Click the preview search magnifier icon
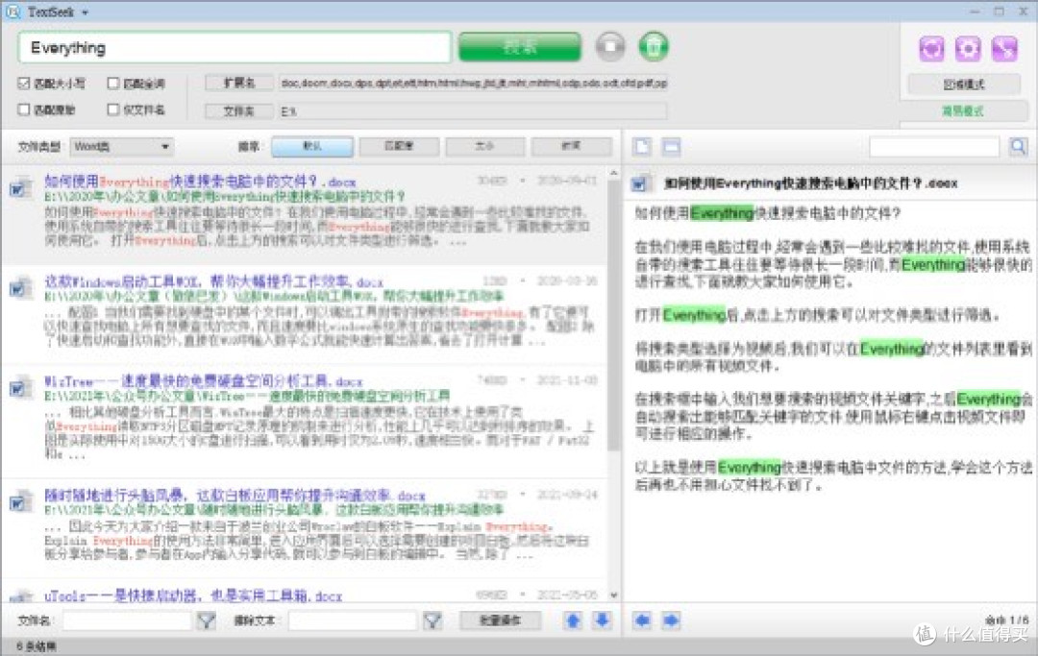Screen dimensions: 1038x656 (x=1018, y=147)
